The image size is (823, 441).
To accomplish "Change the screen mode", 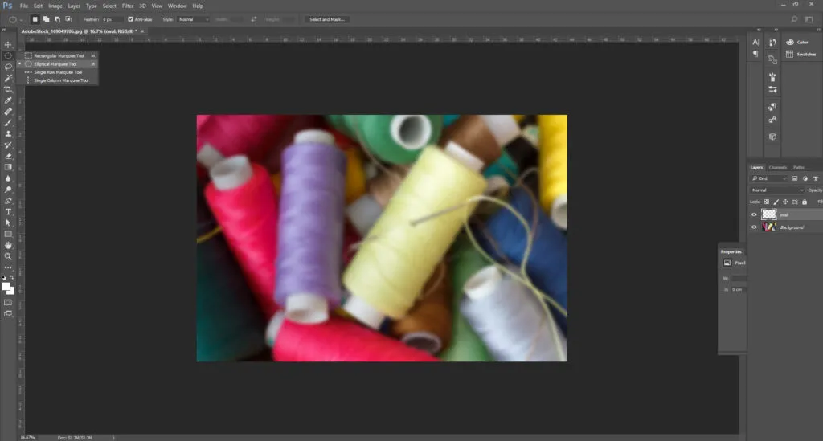I will click(8, 313).
